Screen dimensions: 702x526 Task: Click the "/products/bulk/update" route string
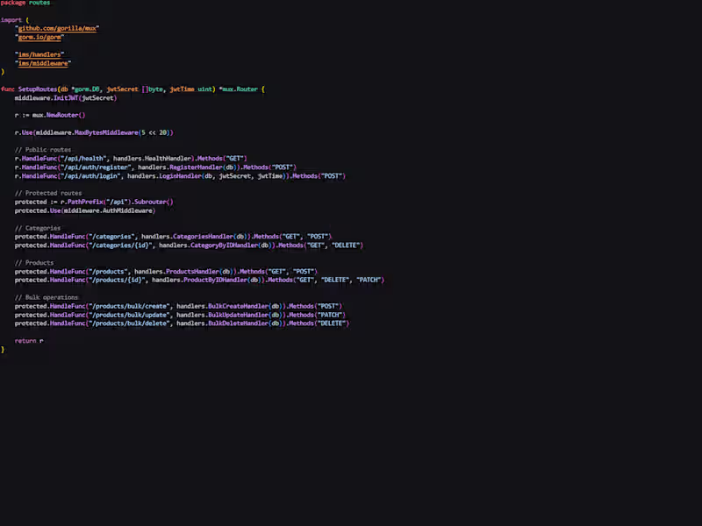129,315
